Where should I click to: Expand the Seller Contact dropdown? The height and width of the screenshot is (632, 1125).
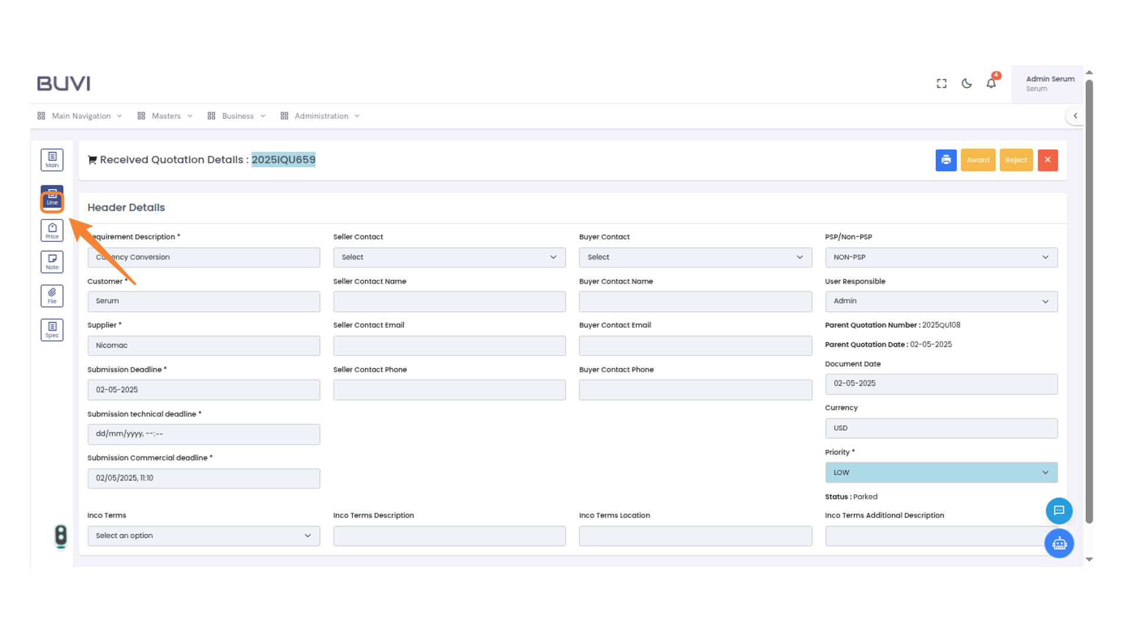coord(449,257)
